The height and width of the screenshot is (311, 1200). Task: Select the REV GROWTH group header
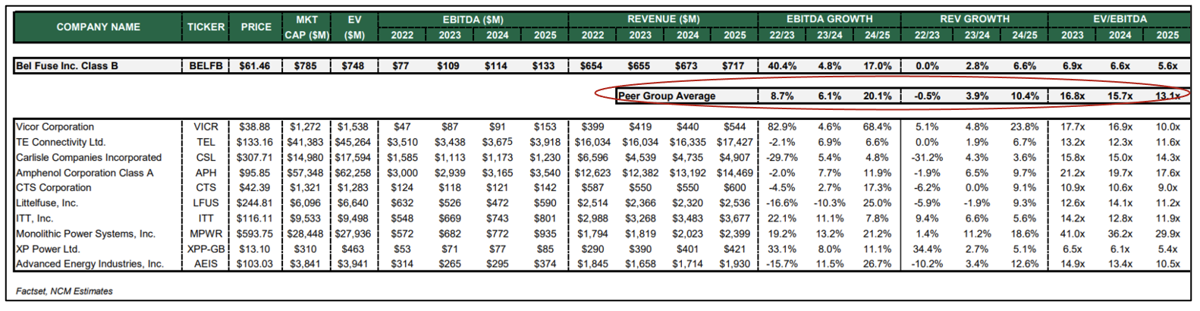coord(975,19)
